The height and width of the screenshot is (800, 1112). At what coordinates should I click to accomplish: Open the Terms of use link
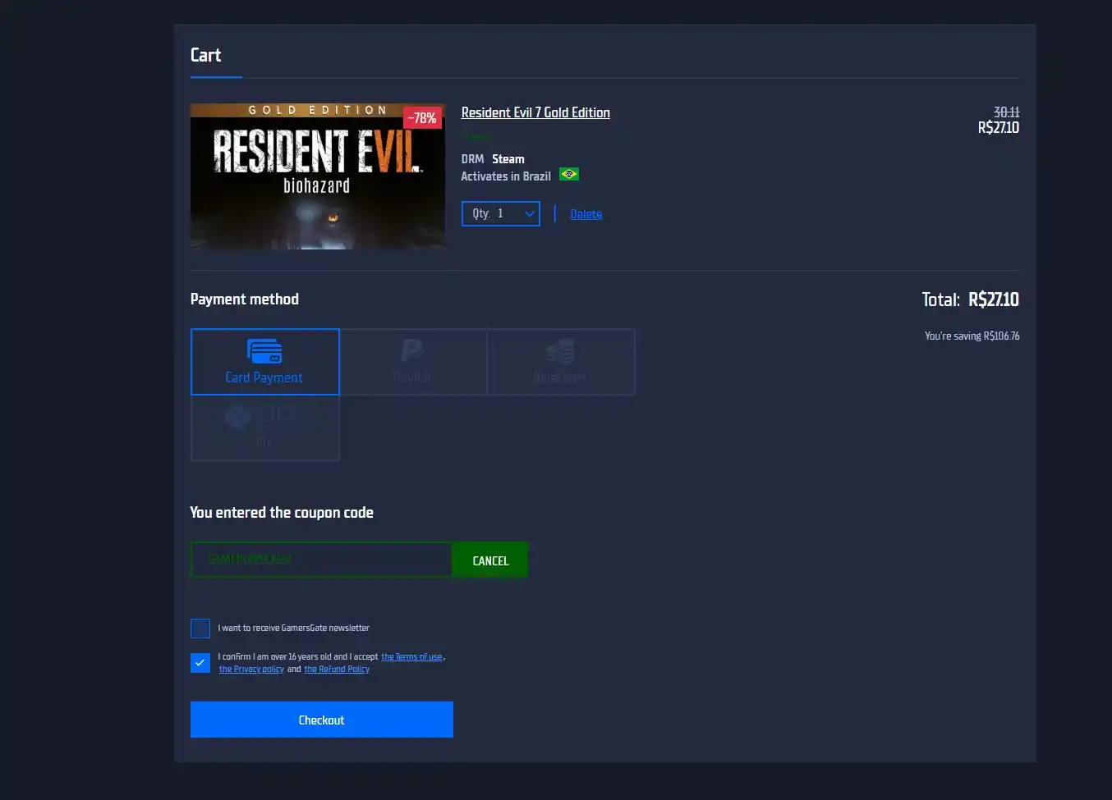(x=411, y=657)
